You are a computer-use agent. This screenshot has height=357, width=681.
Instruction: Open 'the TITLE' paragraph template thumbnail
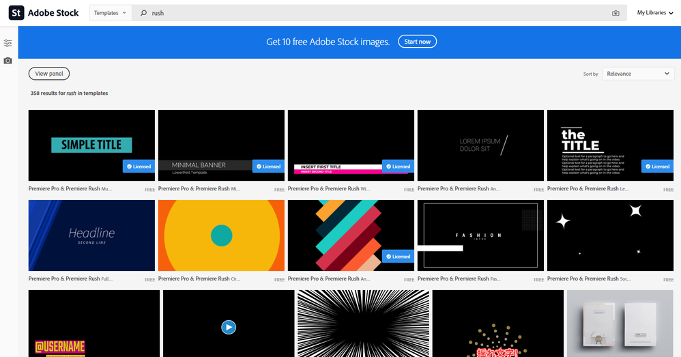[x=610, y=145]
